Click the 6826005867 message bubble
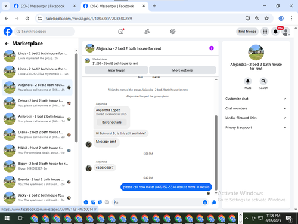Image resolution: width=298 pixels, height=224 pixels. [x=105, y=168]
